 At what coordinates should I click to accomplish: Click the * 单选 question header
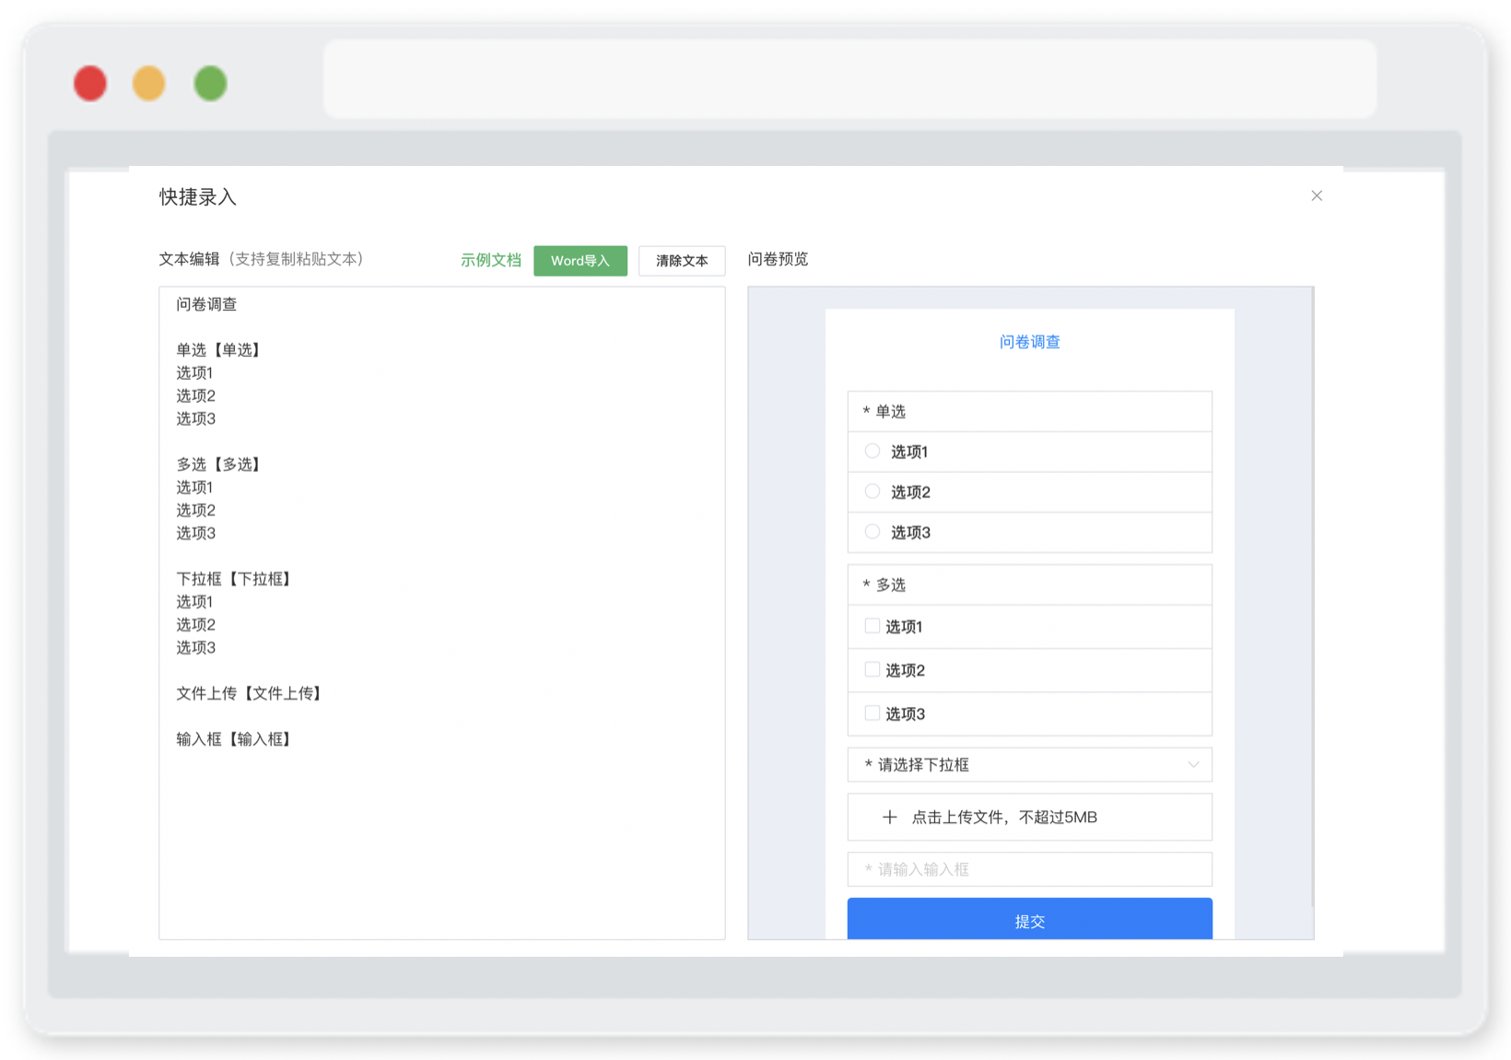(1029, 411)
